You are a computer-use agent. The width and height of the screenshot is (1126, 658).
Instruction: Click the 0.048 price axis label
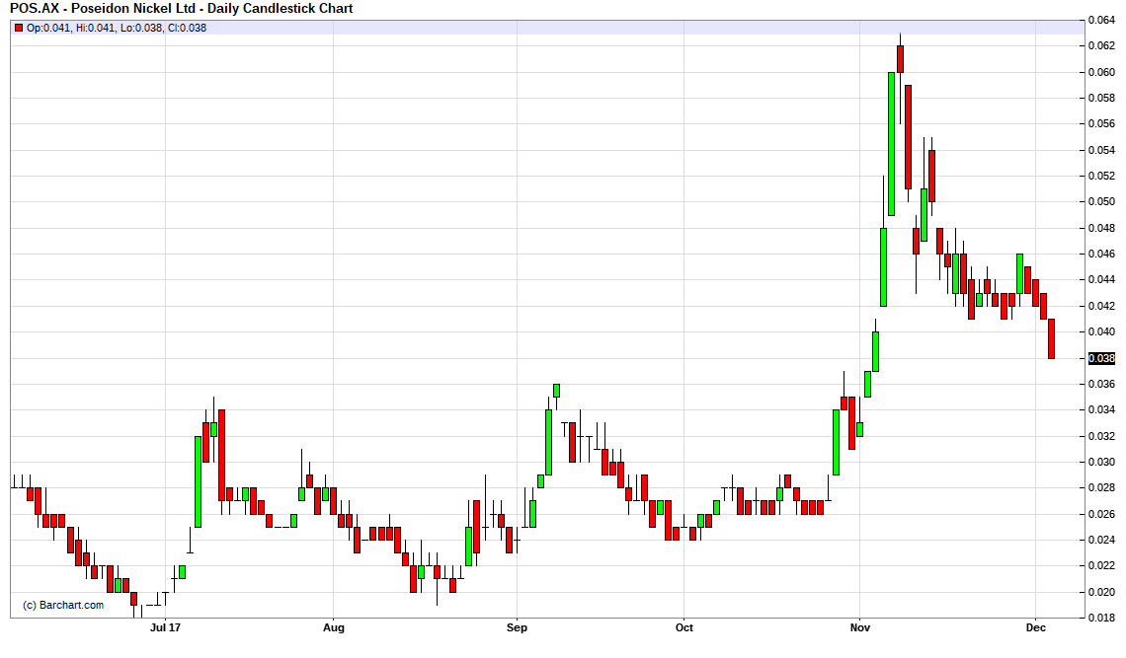tap(1101, 228)
